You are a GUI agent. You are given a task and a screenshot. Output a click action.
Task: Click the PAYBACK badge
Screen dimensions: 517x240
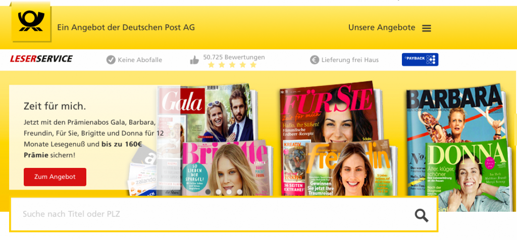coord(420,59)
